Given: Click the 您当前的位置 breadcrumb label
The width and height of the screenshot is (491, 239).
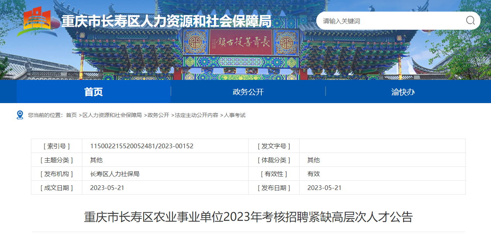Looking at the screenshot, I should coord(45,115).
